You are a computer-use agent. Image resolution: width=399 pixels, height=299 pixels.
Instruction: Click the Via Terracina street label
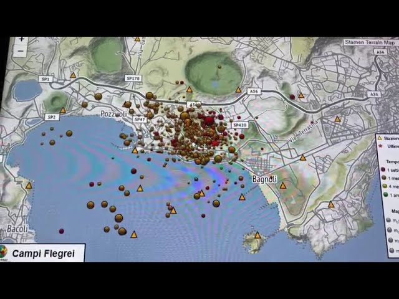coord(304,131)
